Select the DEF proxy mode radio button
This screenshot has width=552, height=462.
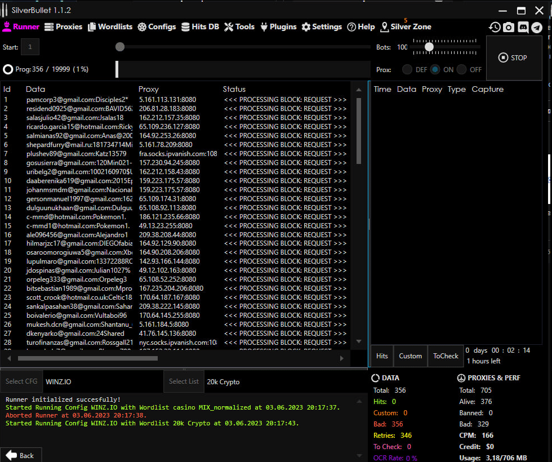(x=407, y=69)
